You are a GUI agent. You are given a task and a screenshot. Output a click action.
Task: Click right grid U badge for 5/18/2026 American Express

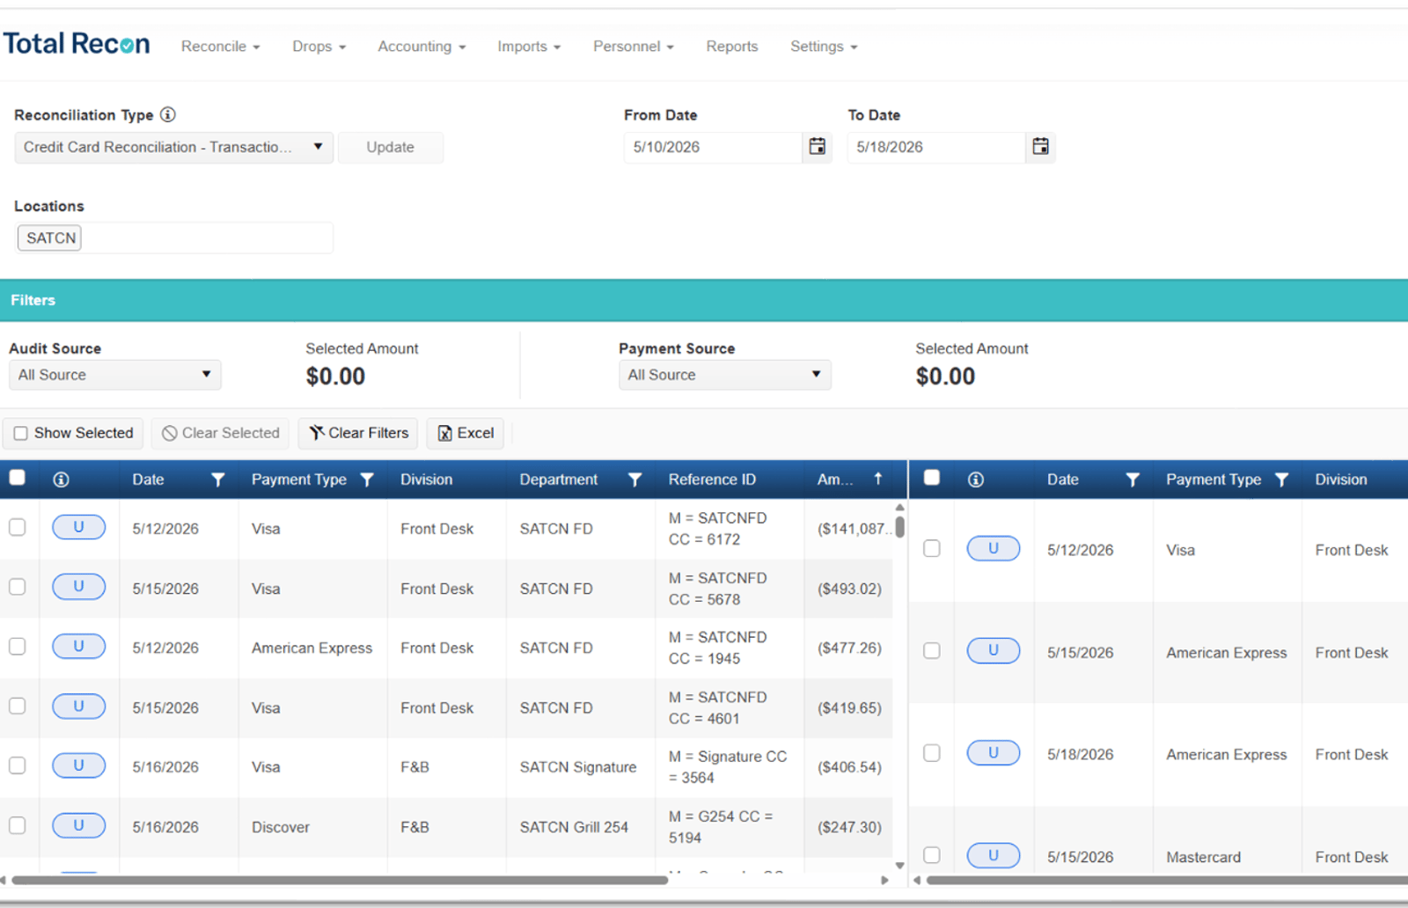coord(994,753)
